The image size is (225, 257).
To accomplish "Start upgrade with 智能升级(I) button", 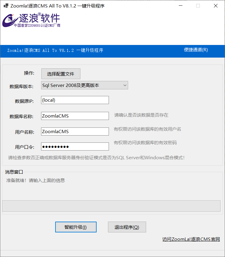I will coord(76,227).
